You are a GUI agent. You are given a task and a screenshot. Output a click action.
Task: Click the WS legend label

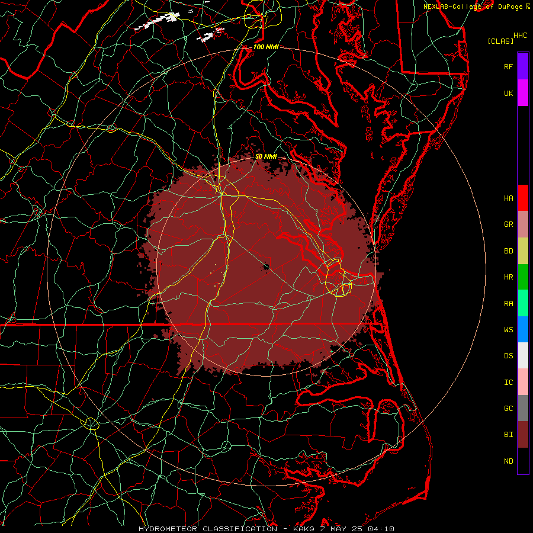point(508,330)
